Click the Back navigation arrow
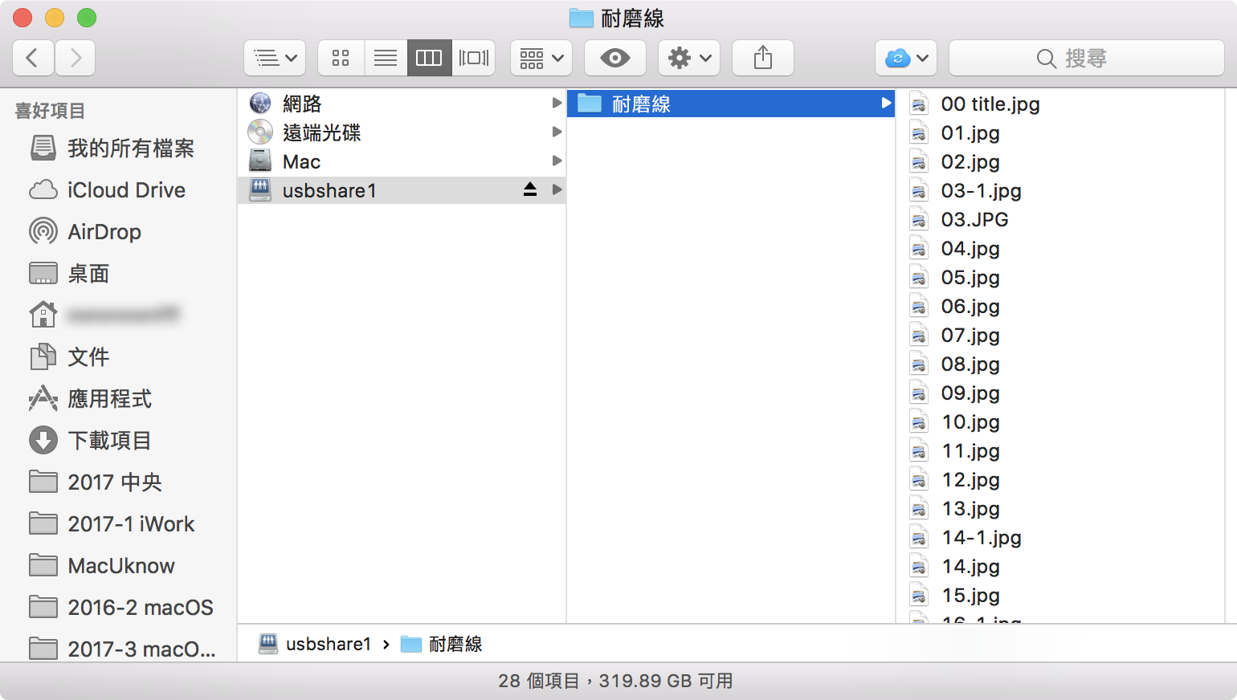 pyautogui.click(x=33, y=58)
